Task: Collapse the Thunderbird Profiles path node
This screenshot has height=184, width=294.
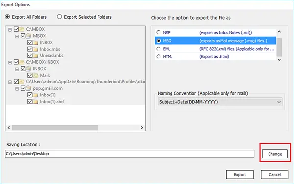Action: 10,82
